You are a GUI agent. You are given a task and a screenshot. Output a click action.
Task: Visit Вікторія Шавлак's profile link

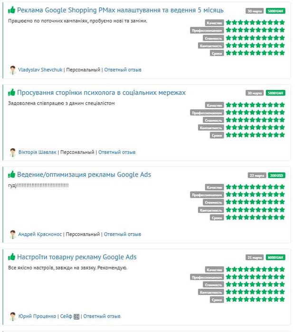tap(37, 152)
